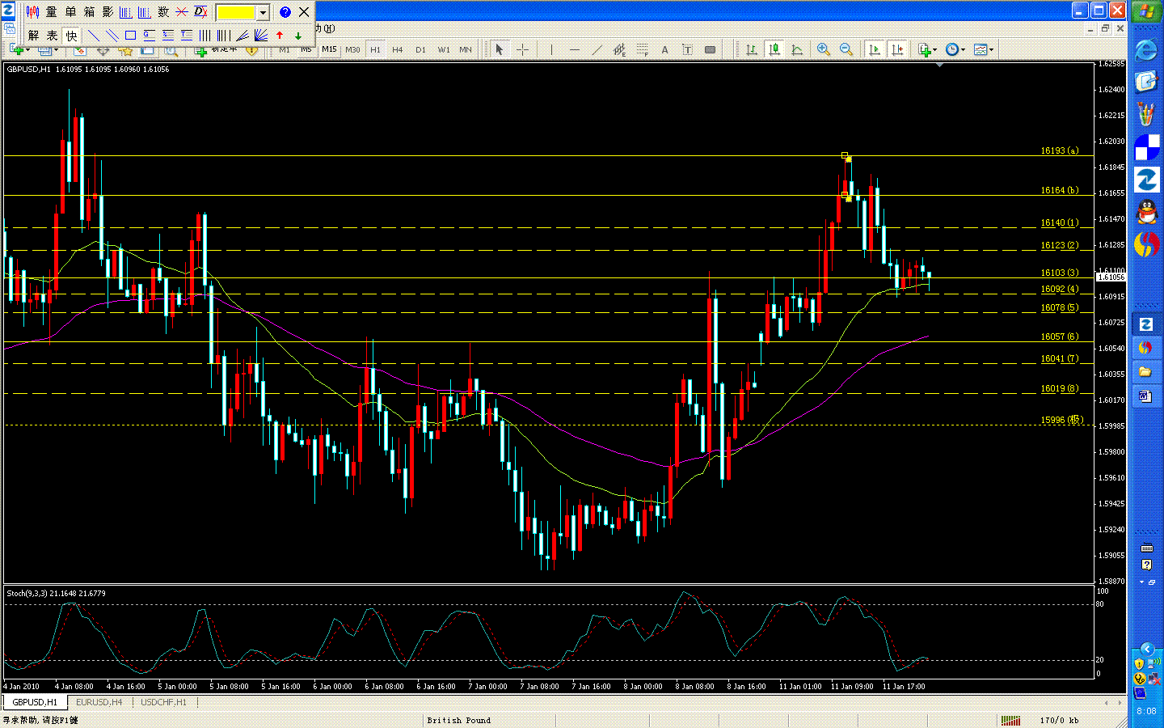The image size is (1164, 728).
Task: Set timeframe to MN
Action: click(466, 49)
